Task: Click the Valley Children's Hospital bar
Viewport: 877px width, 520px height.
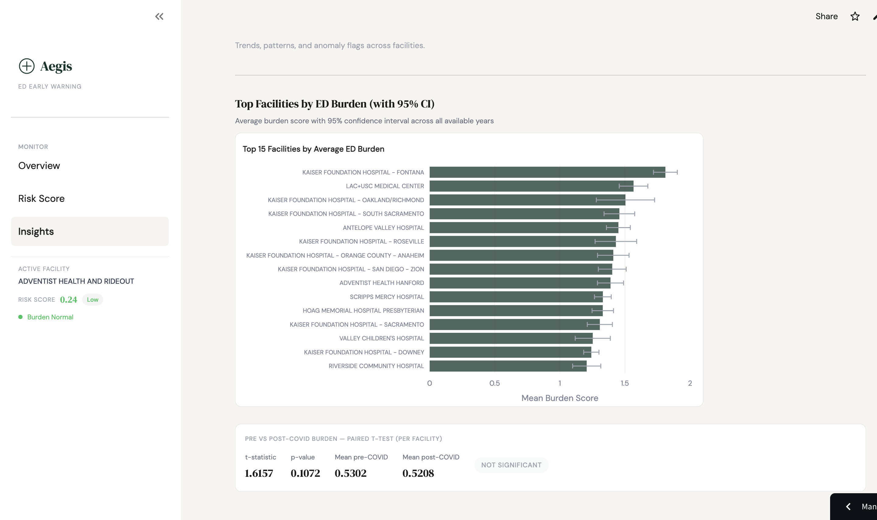Action: tap(510, 339)
